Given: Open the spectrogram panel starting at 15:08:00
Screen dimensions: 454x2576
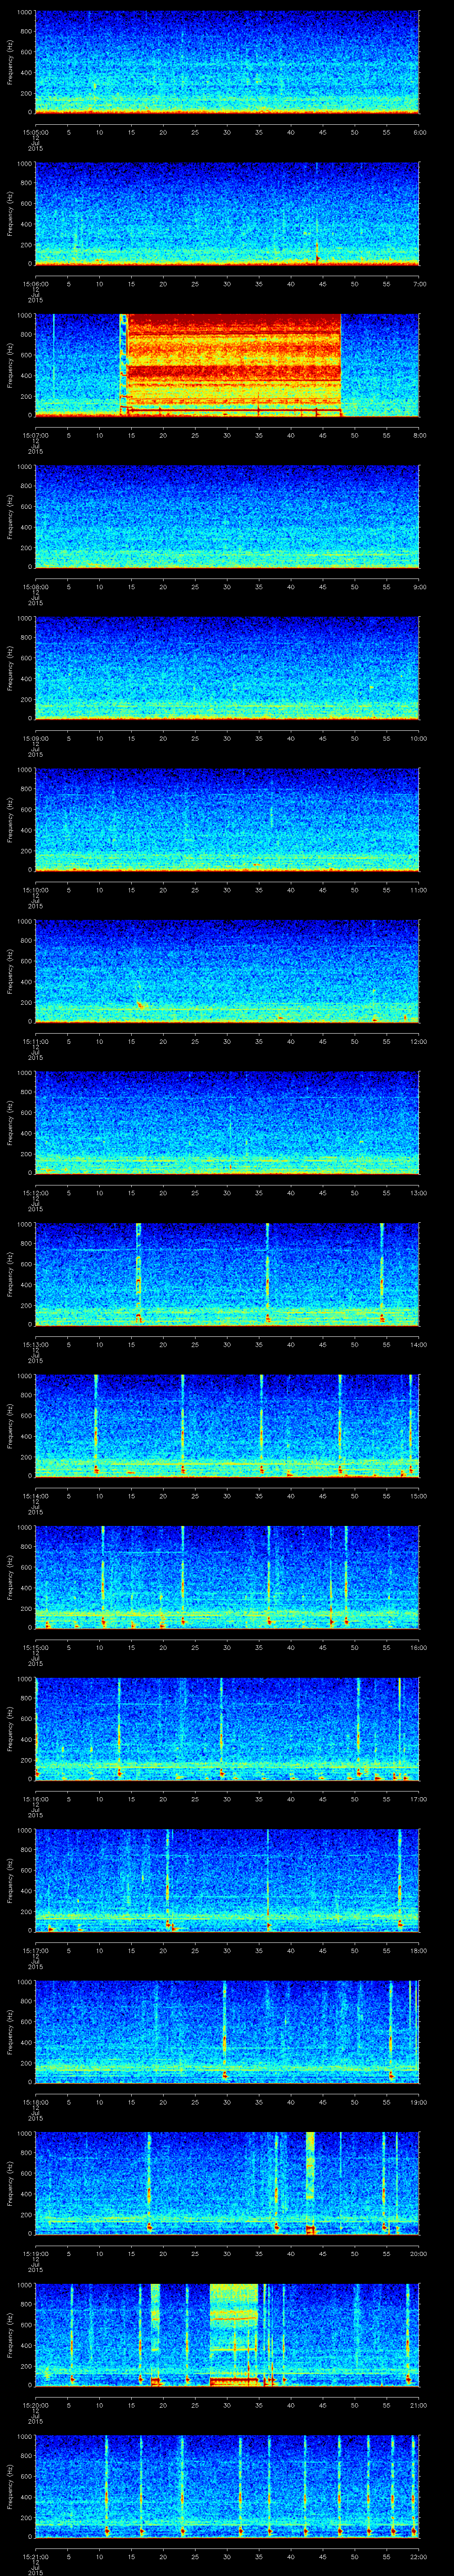Looking at the screenshot, I should coord(227,517).
